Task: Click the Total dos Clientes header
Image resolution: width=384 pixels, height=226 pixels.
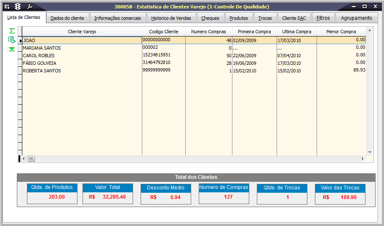Action: click(196, 177)
